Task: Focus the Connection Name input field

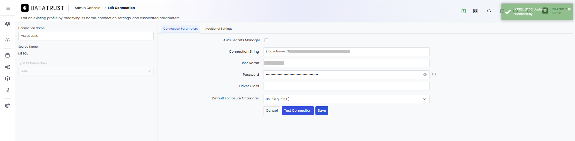Action: [x=86, y=36]
